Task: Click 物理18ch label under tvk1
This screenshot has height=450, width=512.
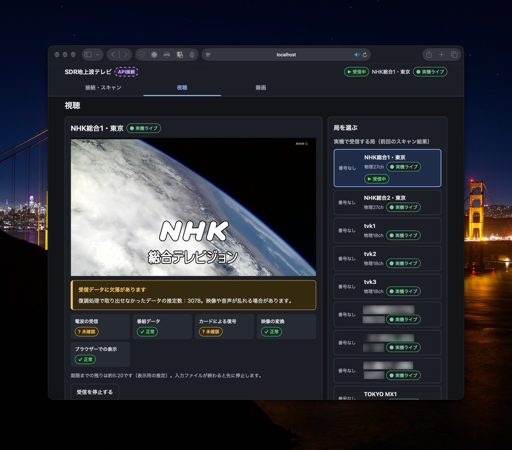Action: tap(374, 235)
